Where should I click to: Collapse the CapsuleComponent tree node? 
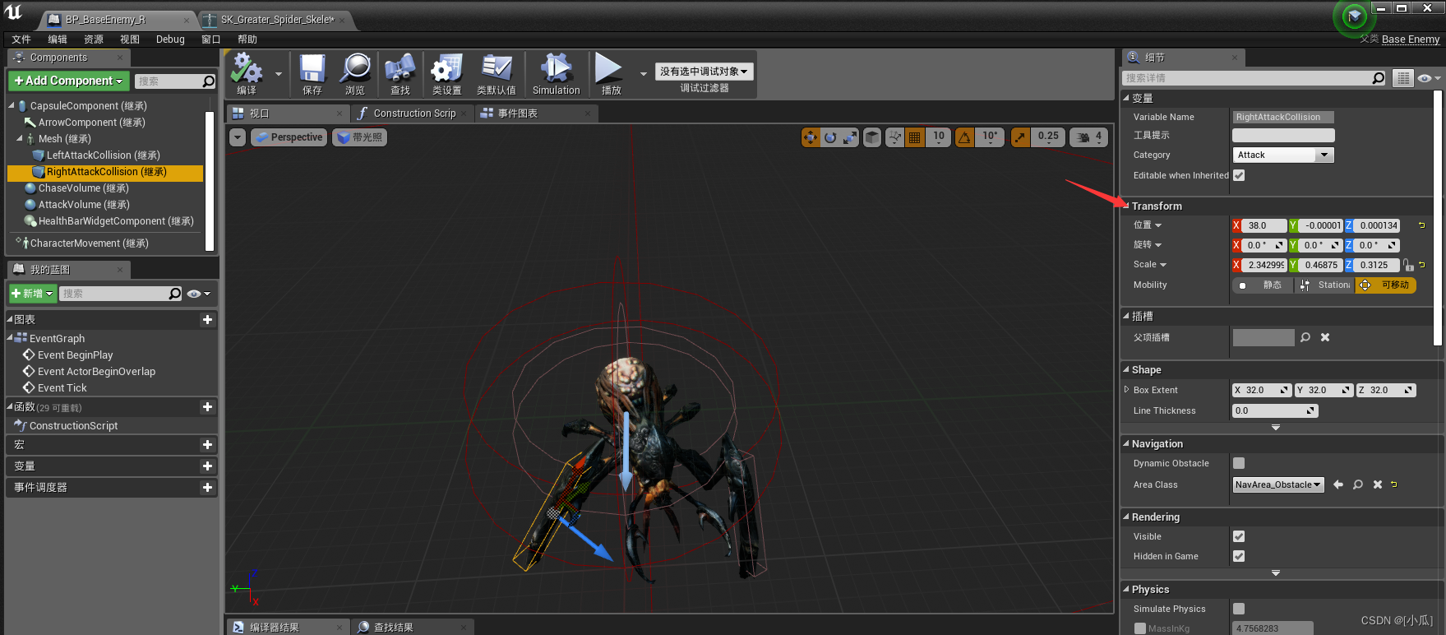click(12, 105)
